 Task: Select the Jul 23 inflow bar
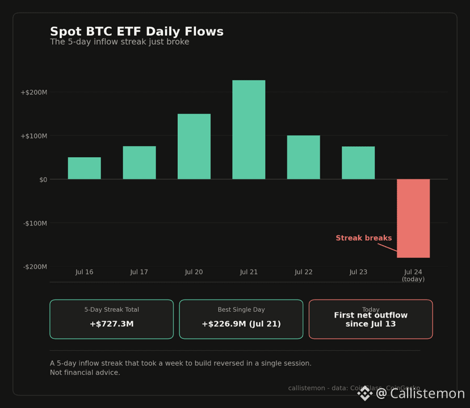[x=358, y=163]
